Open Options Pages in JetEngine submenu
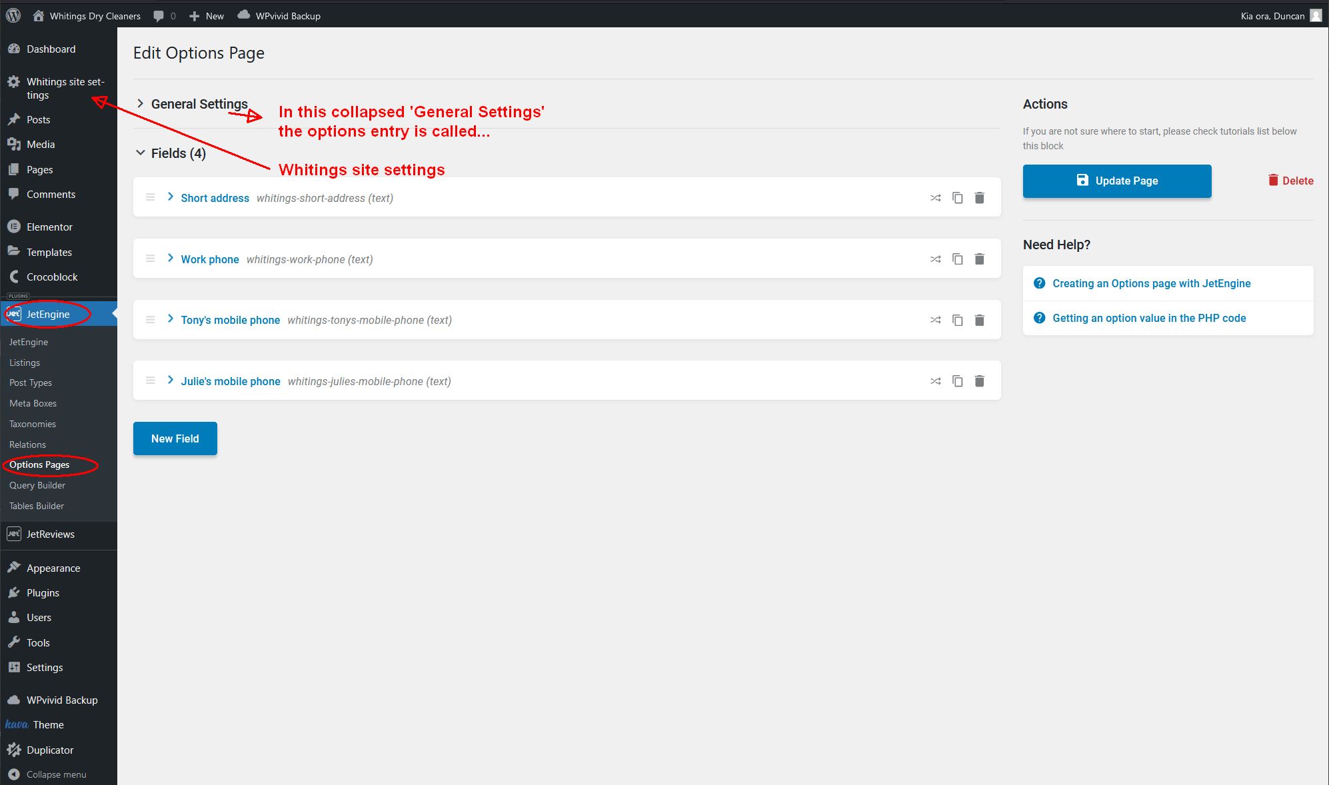The height and width of the screenshot is (785, 1329). coord(39,464)
